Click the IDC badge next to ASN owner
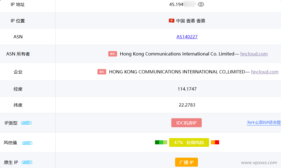The width and height of the screenshot is (281, 168). click(x=112, y=54)
